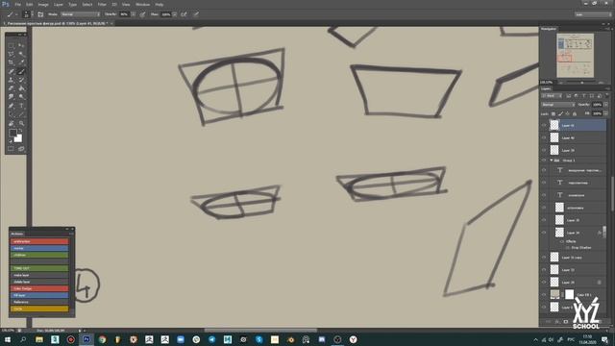Filter layers by type layers icon
This screenshot has height=346, width=615.
584,96
